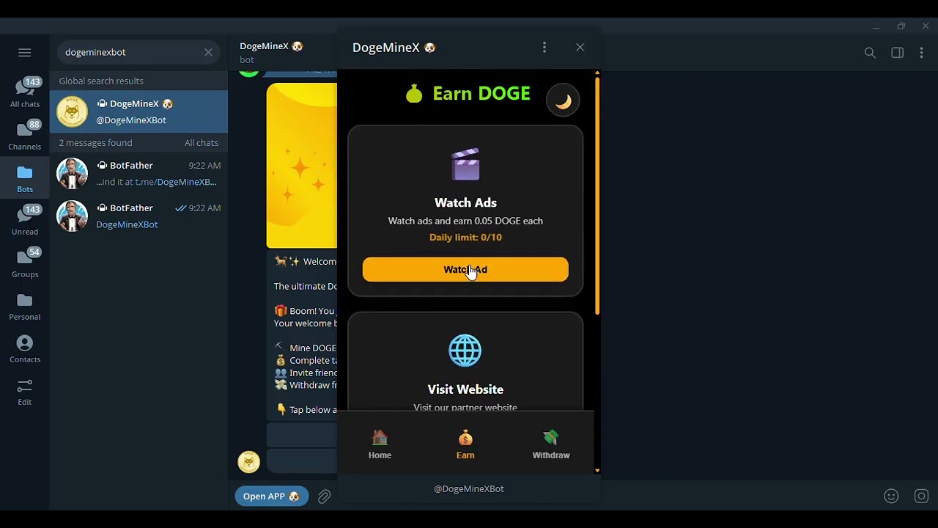This screenshot has height=528, width=938.
Task: Click the Visit Website heading
Action: (465, 389)
